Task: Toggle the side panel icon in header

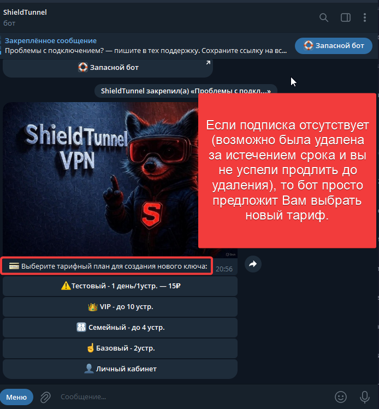Action: coord(345,17)
